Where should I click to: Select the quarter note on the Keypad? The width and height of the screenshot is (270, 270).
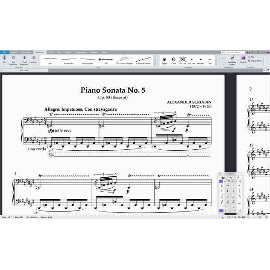point(222,196)
